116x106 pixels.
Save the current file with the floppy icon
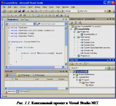20,11
